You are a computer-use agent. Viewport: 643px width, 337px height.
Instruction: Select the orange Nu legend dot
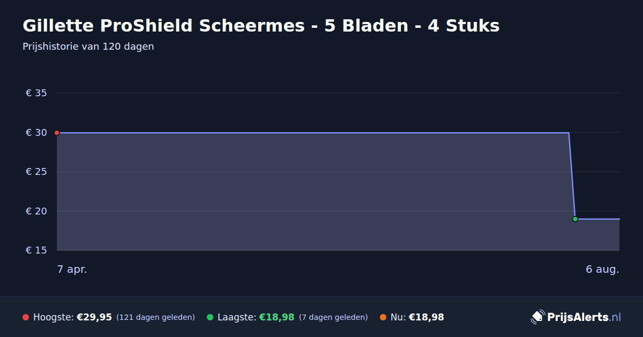(x=383, y=317)
